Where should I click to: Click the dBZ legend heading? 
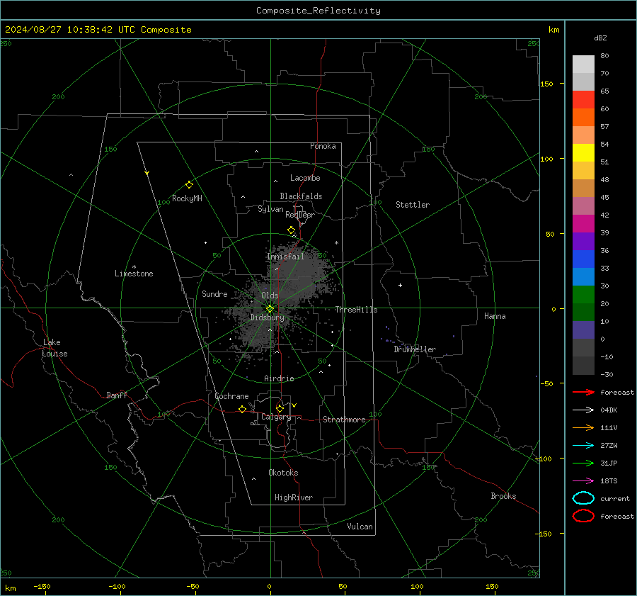pos(600,38)
